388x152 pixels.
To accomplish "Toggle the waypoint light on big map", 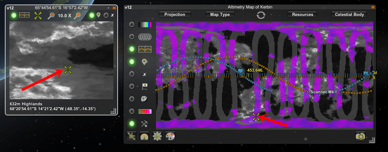I will (x=132, y=62).
